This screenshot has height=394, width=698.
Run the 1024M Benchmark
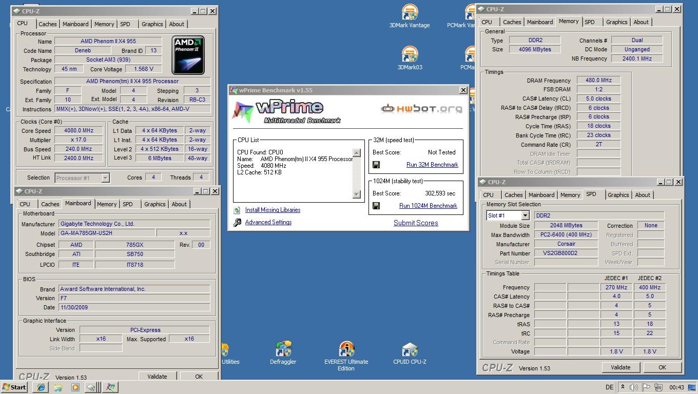click(428, 206)
